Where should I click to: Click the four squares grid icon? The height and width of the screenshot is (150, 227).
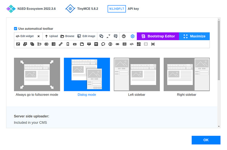[x=139, y=44]
